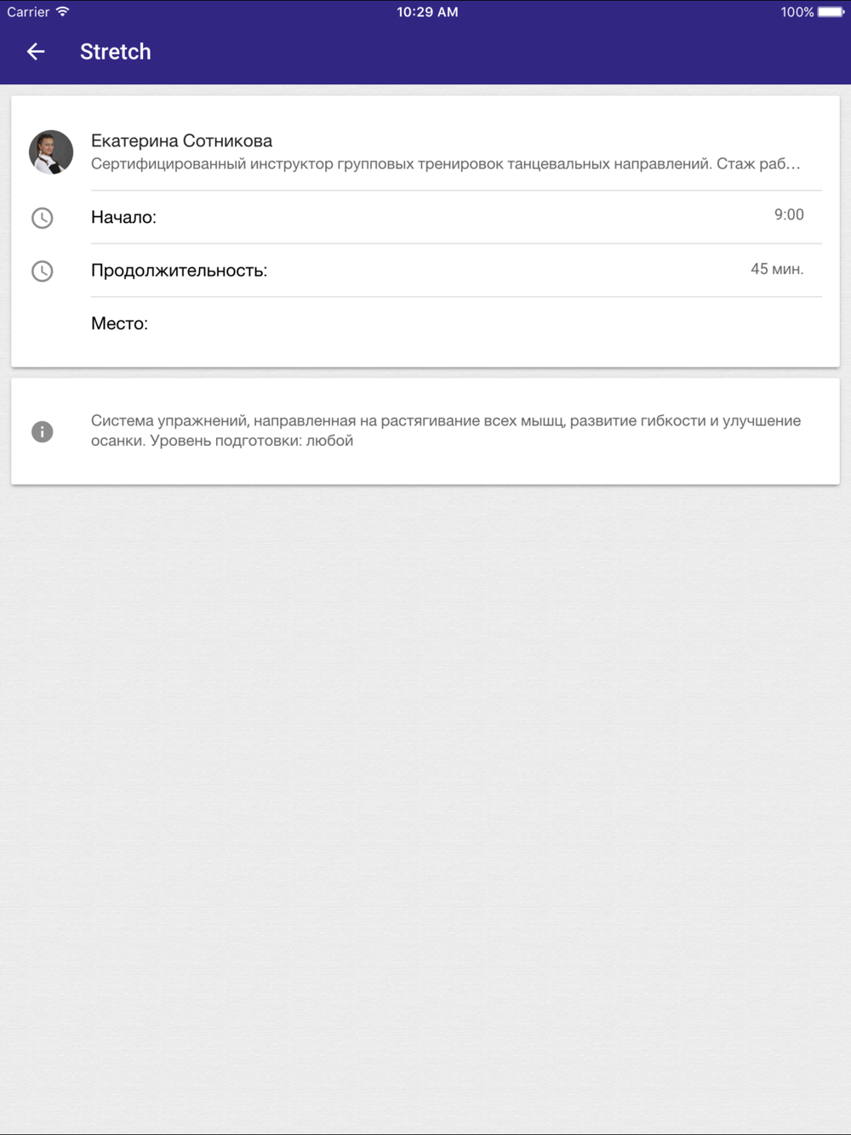The image size is (851, 1135).
Task: Tap the empty gray background area
Action: [425, 808]
